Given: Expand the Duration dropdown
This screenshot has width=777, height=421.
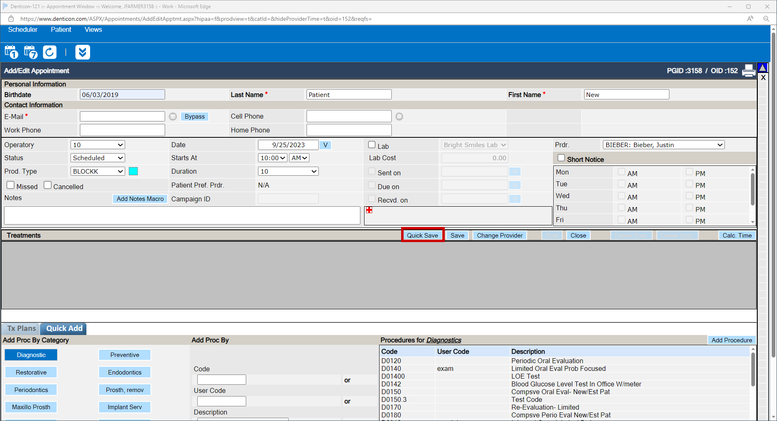Looking at the screenshot, I should 288,171.
